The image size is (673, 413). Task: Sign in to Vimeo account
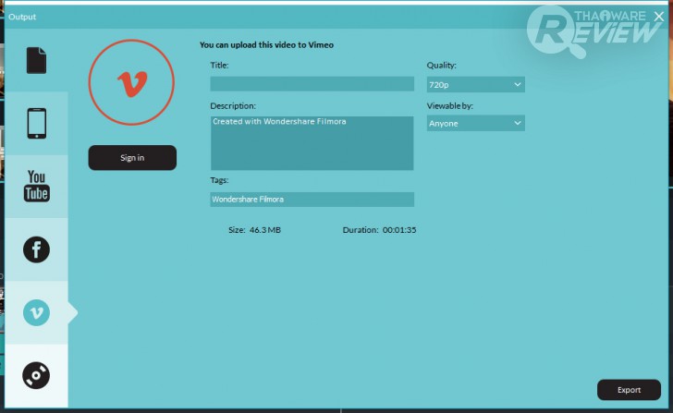pos(132,157)
